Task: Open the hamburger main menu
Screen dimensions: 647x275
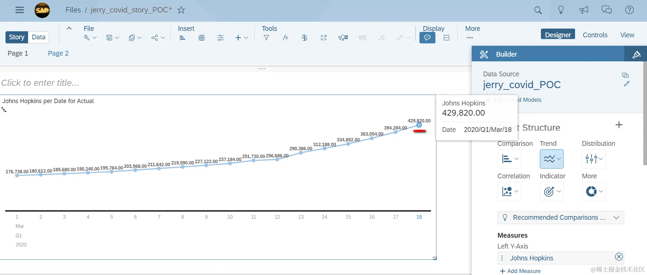Action: 20,10
